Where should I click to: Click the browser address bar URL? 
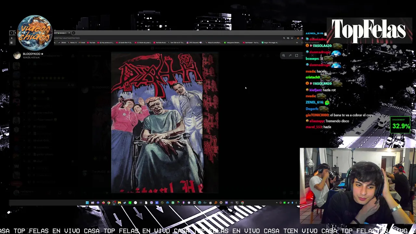pyautogui.click(x=67, y=38)
